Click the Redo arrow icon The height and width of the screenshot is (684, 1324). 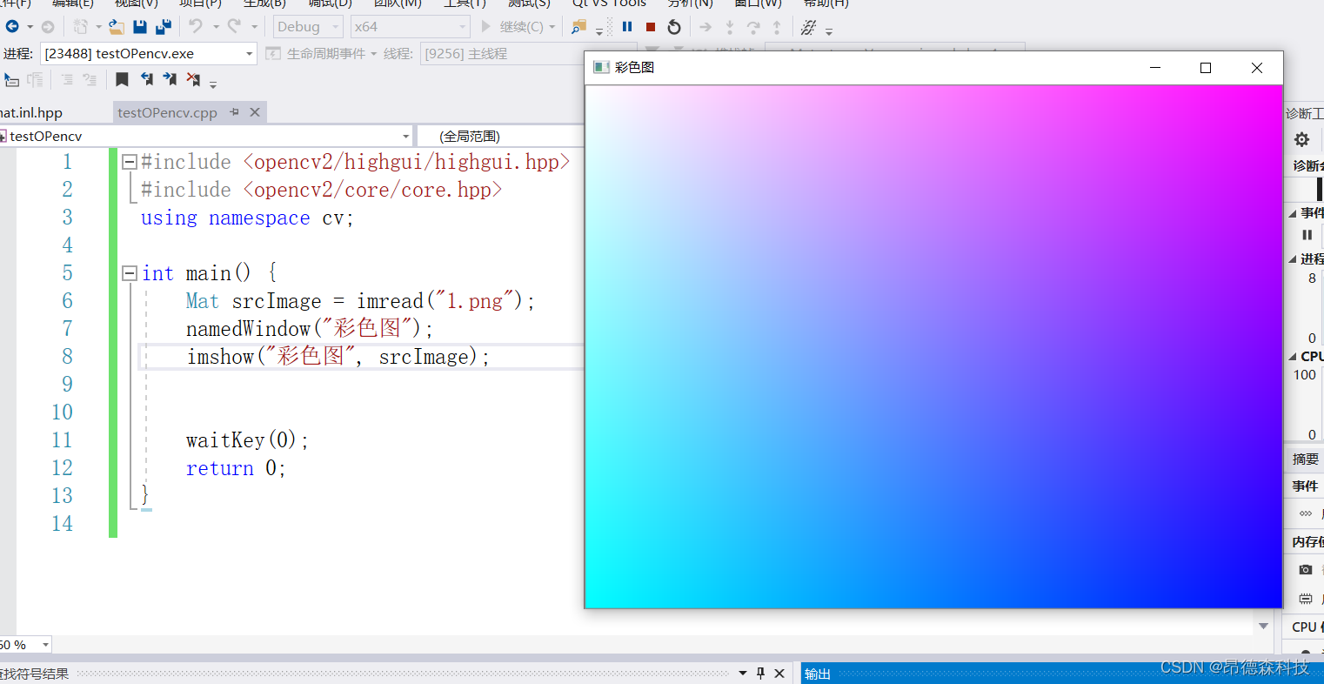tap(234, 27)
